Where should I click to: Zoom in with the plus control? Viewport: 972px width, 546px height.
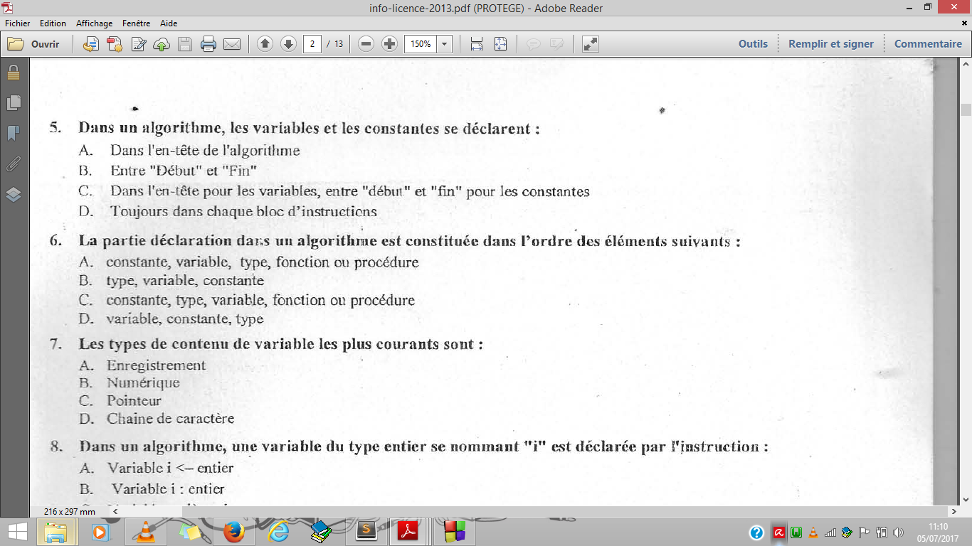click(389, 43)
